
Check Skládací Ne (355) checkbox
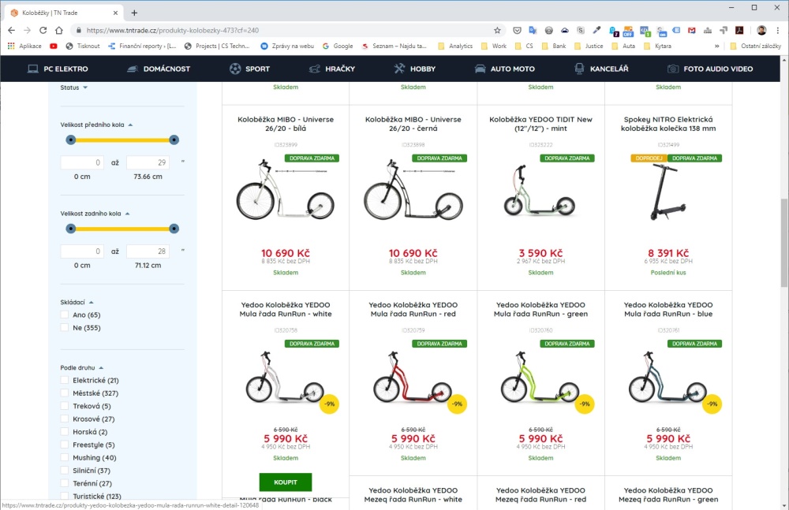pos(65,327)
